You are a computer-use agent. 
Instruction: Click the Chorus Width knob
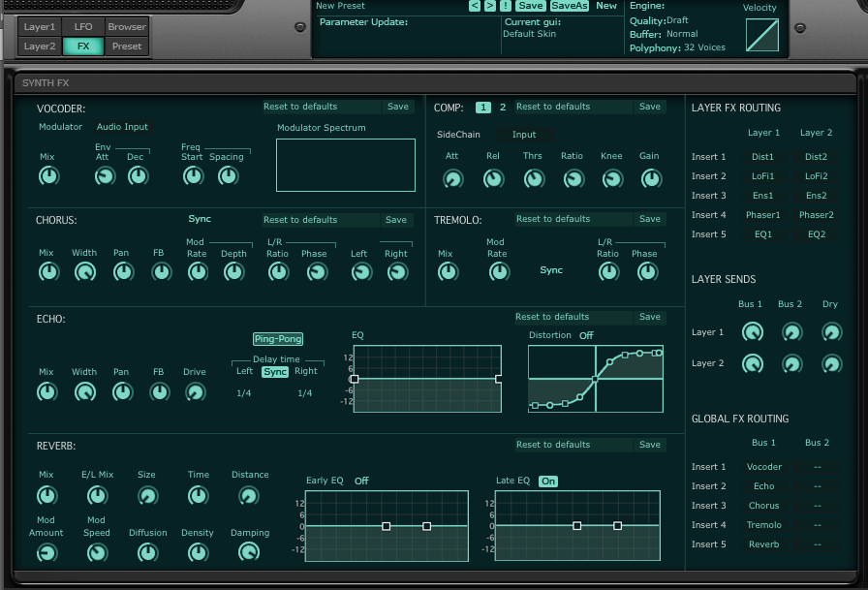click(84, 272)
